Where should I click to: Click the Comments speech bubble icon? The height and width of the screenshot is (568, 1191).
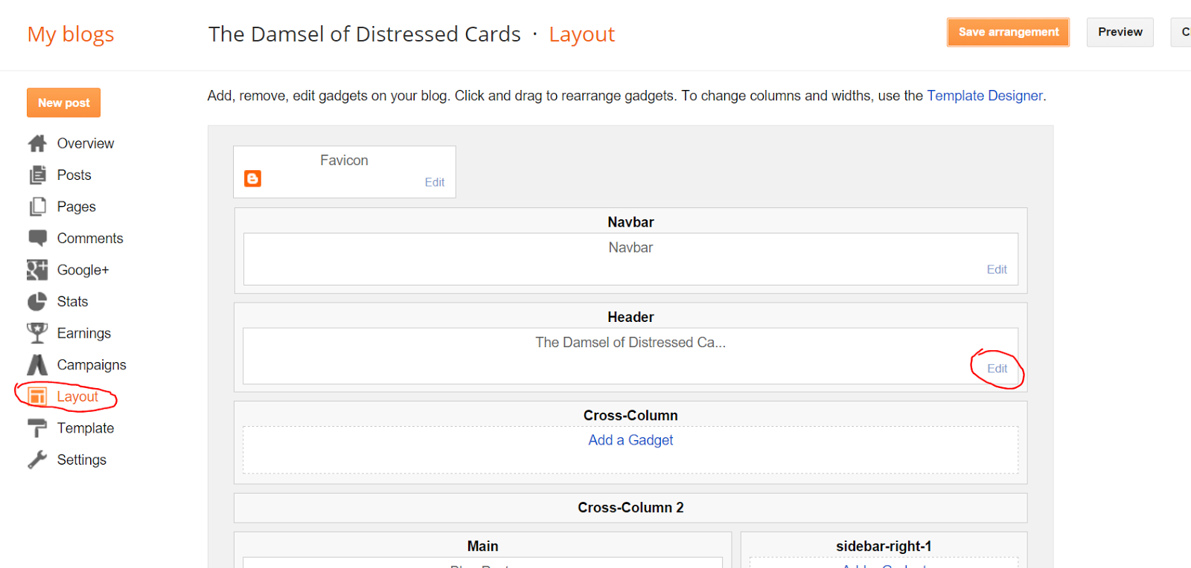(37, 238)
